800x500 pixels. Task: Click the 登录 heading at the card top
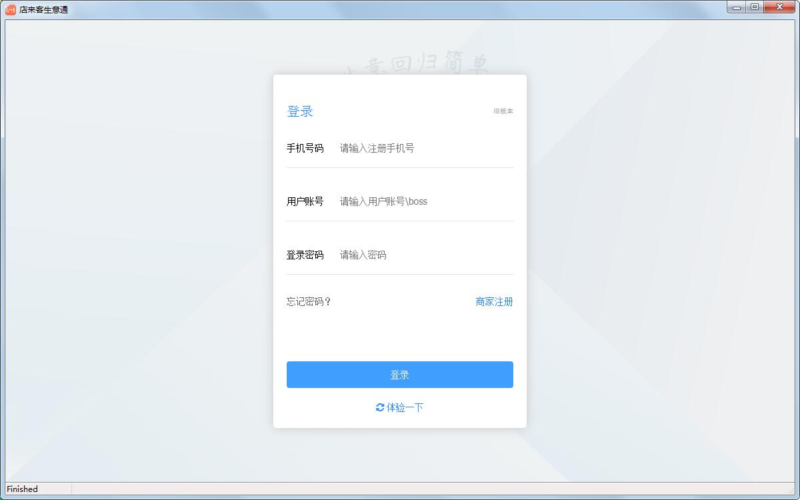300,111
